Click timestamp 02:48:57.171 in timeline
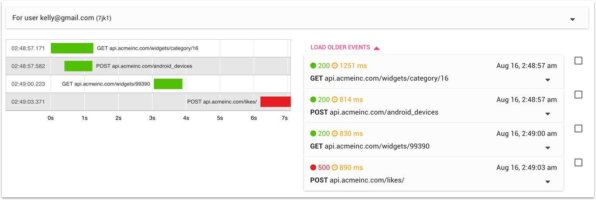This screenshot has width=596, height=200. pos(28,48)
